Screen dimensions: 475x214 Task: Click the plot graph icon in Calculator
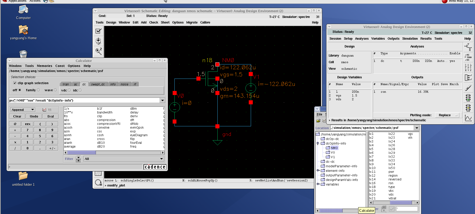point(44,110)
